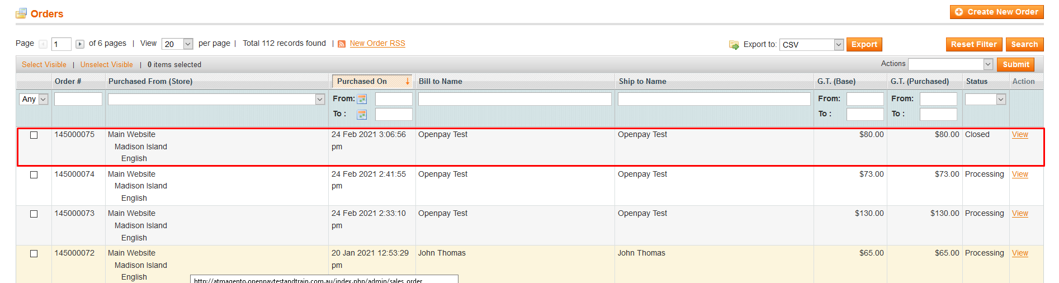Click the Order # filter input field
Screen dimensions: 1059x283
pos(78,99)
